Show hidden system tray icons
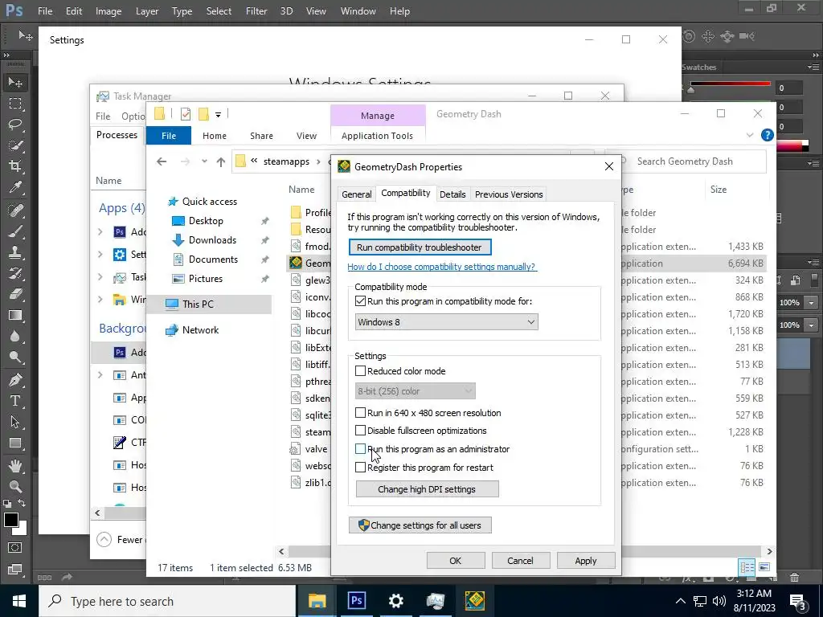This screenshot has width=823, height=617. 680,601
